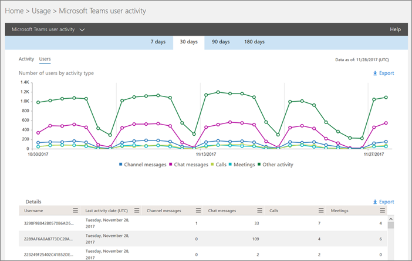Click the scrollbar up arrow in Details table
Image resolution: width=412 pixels, height=261 pixels.
(x=391, y=219)
